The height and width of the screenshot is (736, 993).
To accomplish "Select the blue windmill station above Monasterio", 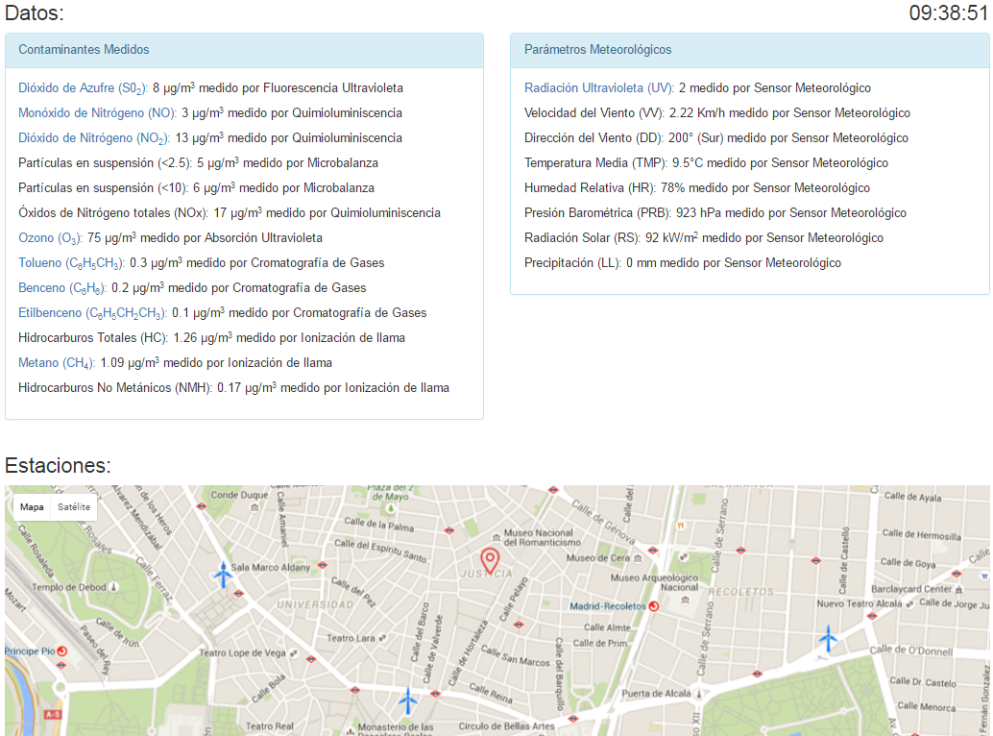I will 408,699.
